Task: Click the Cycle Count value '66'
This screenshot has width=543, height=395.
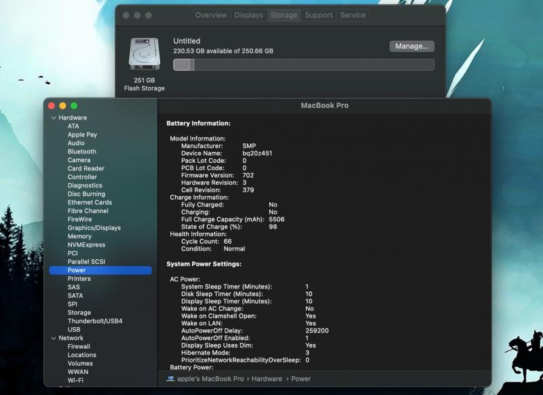Action: (227, 242)
